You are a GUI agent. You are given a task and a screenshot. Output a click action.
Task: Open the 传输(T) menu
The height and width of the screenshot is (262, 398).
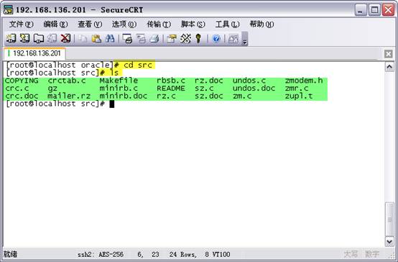[159, 24]
